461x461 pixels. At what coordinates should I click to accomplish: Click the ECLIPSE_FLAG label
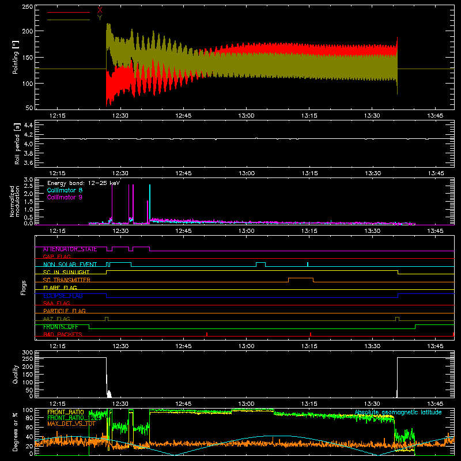click(x=63, y=296)
